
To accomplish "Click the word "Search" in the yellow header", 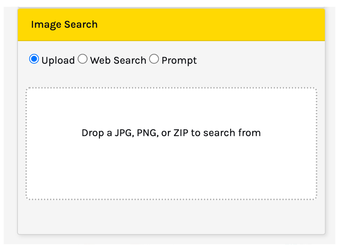I will tap(81, 24).
